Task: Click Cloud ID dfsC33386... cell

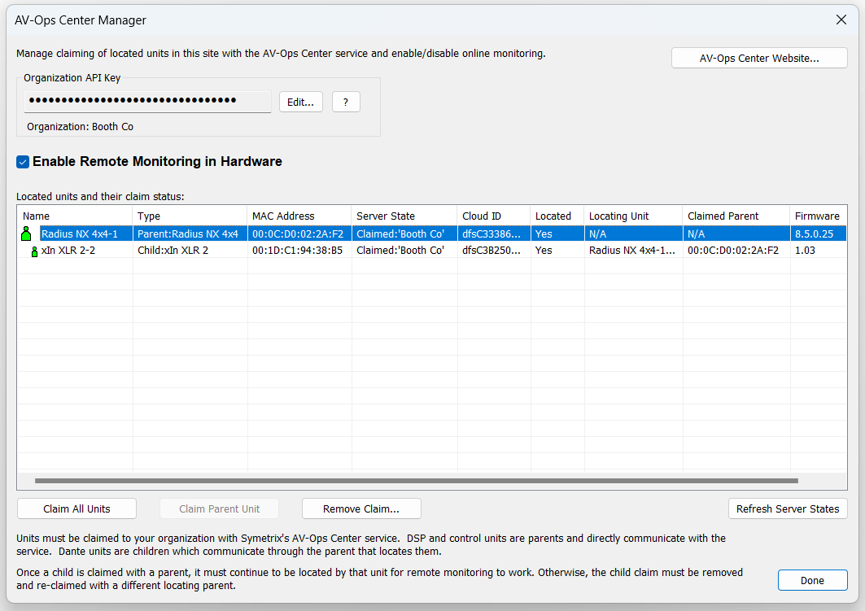Action: tap(491, 233)
